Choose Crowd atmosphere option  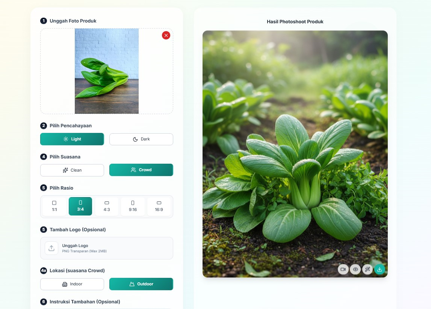tap(141, 170)
